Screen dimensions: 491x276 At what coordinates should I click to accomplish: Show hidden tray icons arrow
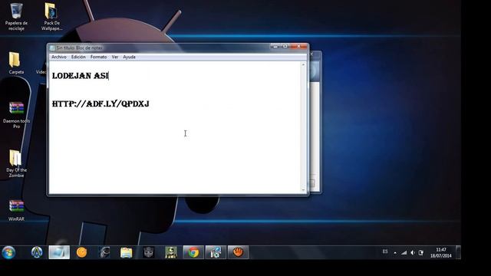(395, 252)
